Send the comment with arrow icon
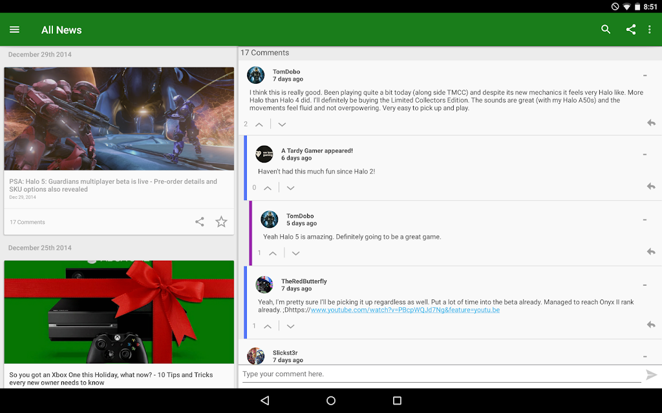The image size is (662, 413). (x=652, y=374)
